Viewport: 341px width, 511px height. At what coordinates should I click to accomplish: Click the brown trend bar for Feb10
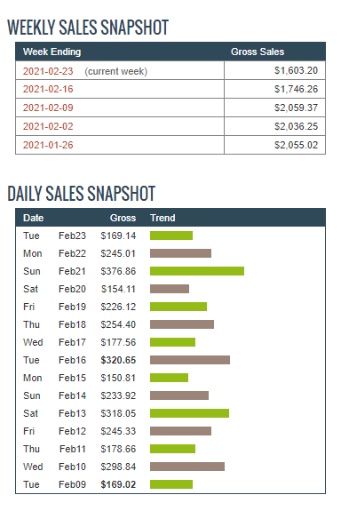point(187,467)
